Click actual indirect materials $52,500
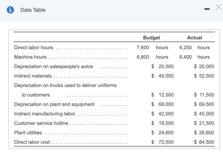Screen dimensions: 223x154 tap(204, 76)
